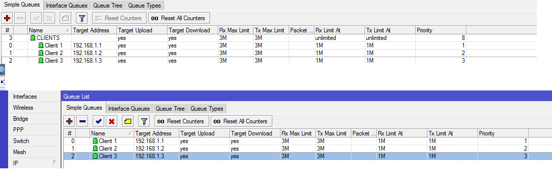Click Queue List window title bar
This screenshot has height=186, width=552.
pyautogui.click(x=306, y=96)
